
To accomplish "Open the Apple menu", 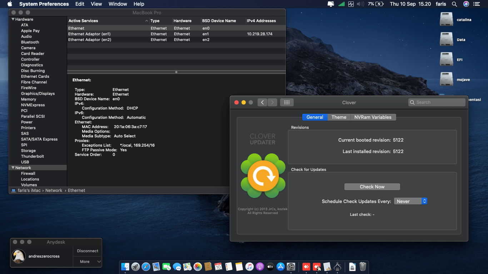I will [10, 4].
